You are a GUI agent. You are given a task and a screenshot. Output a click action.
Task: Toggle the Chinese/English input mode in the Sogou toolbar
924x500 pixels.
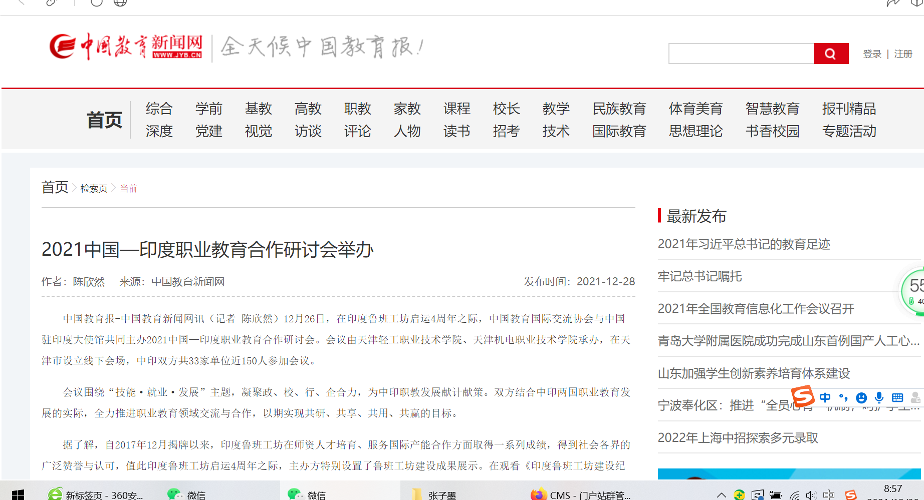(825, 398)
